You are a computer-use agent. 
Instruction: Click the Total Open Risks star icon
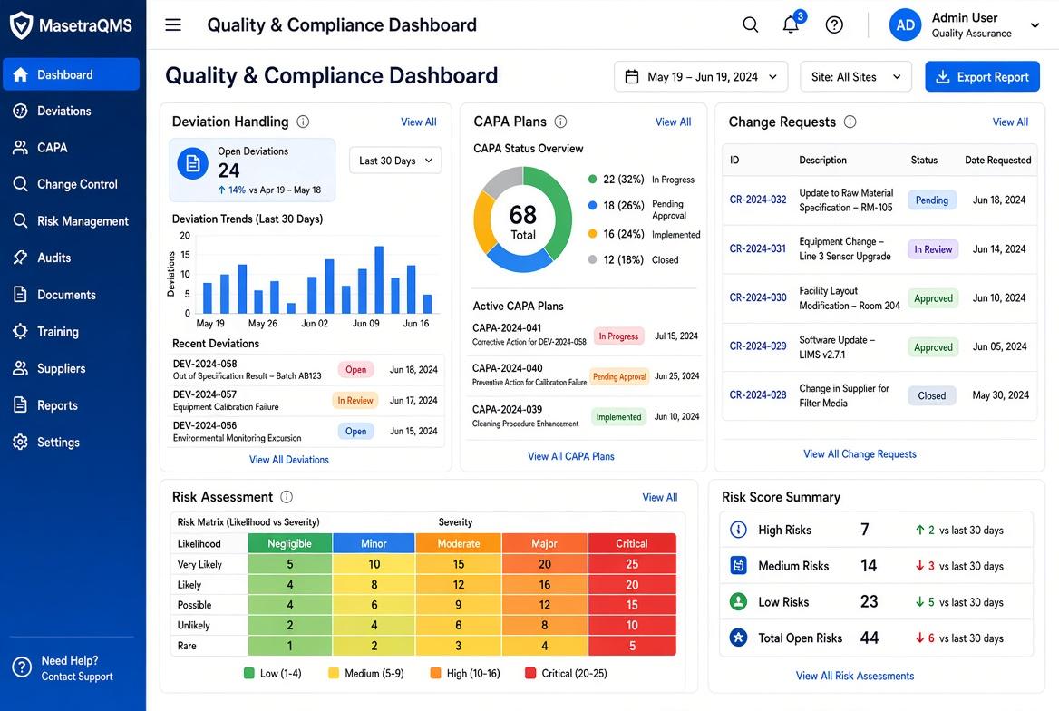[738, 637]
